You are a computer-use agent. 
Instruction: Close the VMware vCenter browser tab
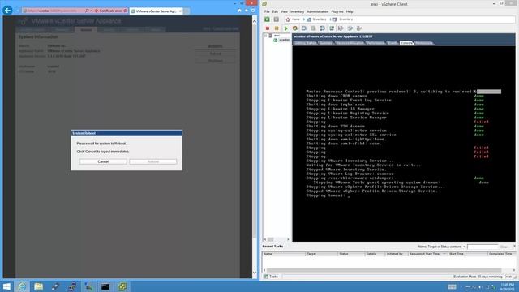click(x=180, y=11)
